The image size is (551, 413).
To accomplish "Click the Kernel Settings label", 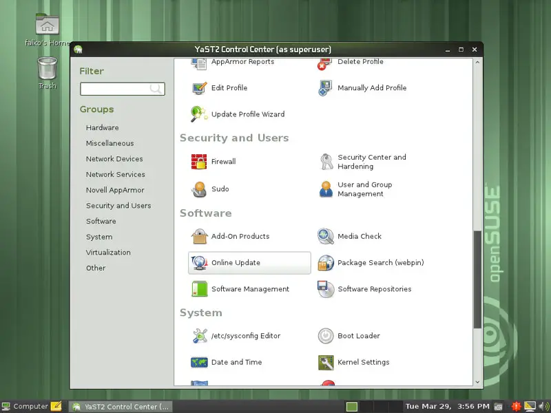I will pos(364,362).
